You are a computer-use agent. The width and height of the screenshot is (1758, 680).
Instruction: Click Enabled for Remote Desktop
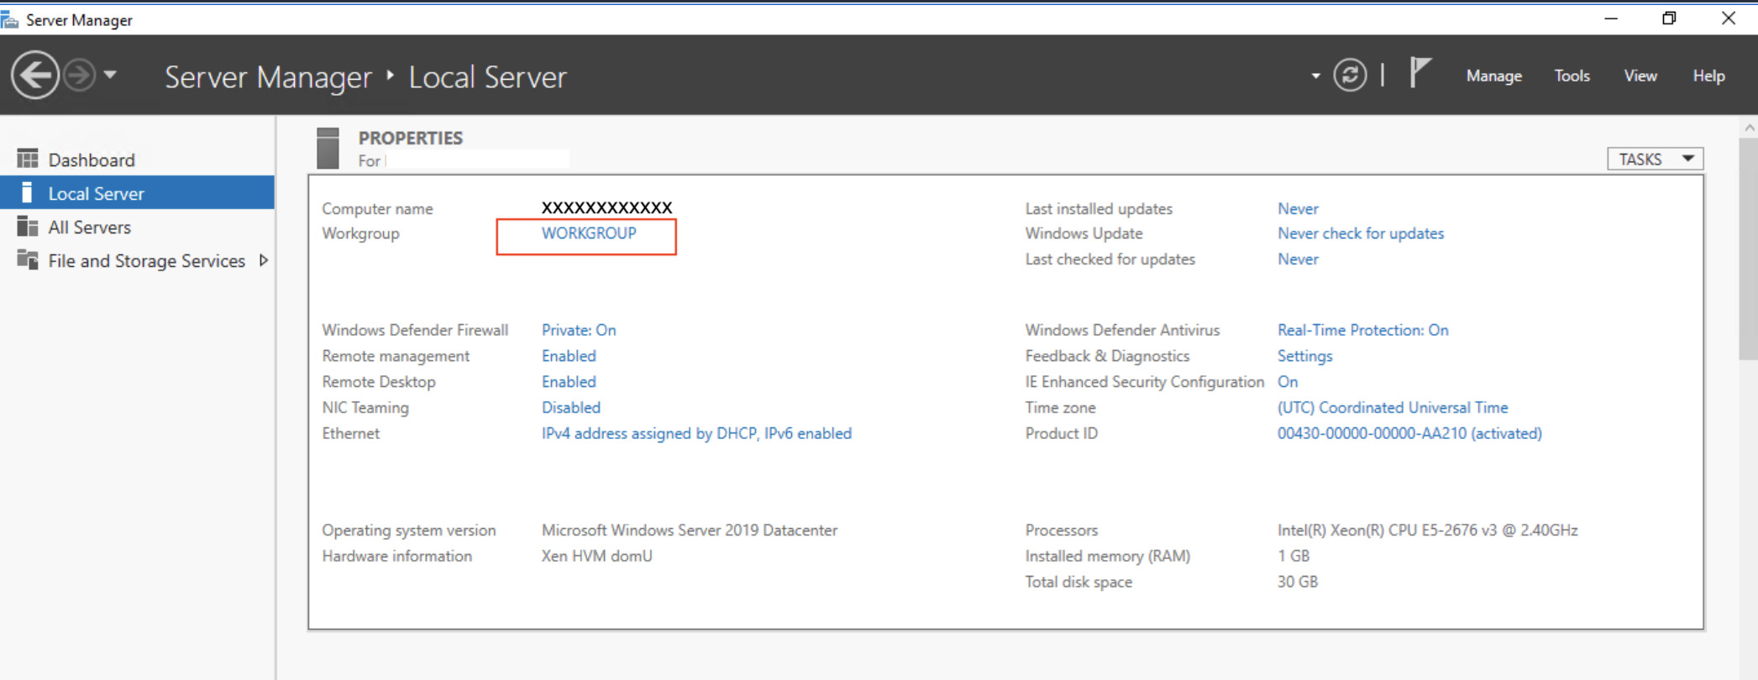[569, 382]
